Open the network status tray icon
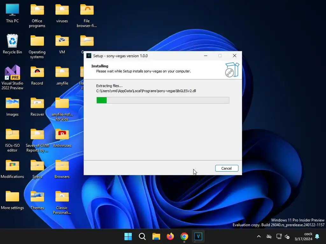 [x=279, y=236]
